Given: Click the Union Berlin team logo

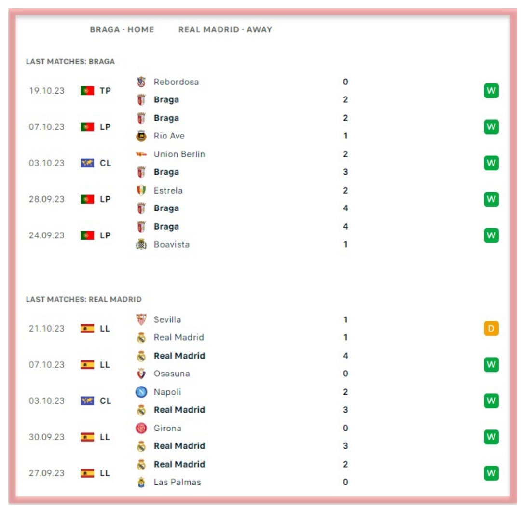Looking at the screenshot, I should point(141,154).
